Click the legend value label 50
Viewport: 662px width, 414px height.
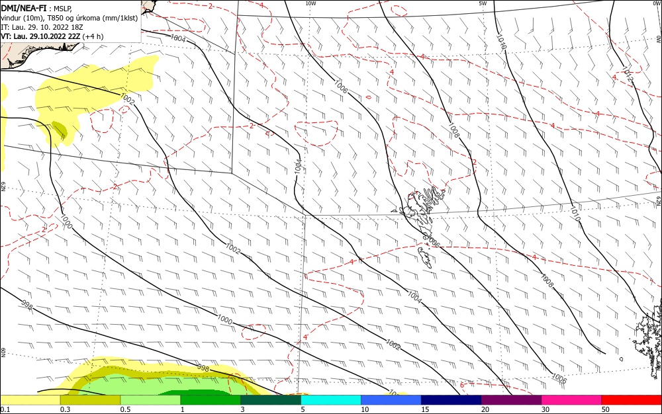(606, 409)
